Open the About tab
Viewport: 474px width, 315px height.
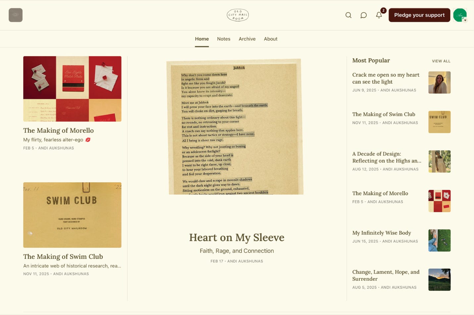pos(271,39)
